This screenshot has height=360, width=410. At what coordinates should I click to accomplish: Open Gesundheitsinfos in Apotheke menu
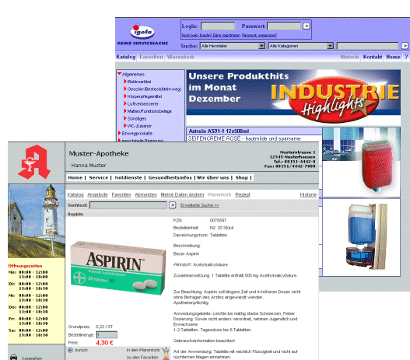coord(170,177)
